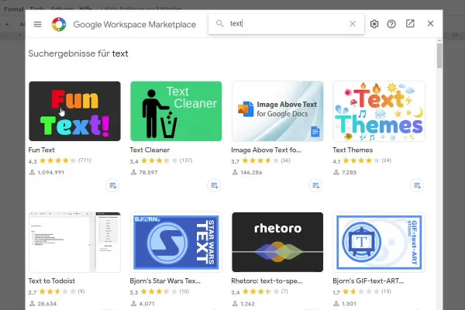
Task: Open the Fun Text app thumbnail
Action: click(x=74, y=112)
